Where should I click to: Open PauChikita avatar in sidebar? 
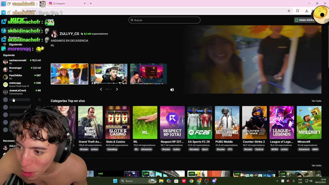[5, 77]
